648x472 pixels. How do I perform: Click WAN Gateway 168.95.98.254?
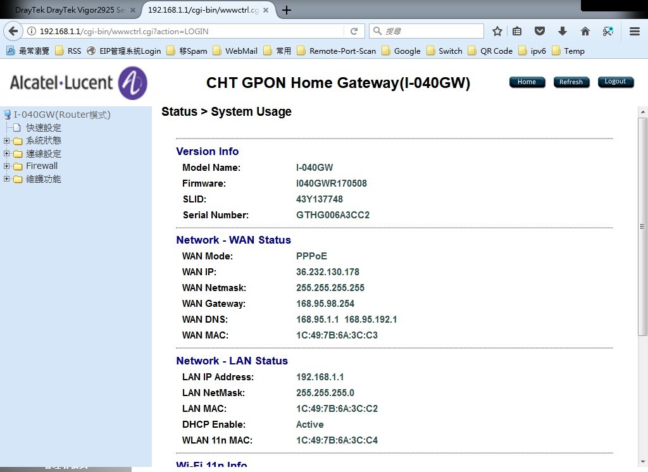[325, 303]
